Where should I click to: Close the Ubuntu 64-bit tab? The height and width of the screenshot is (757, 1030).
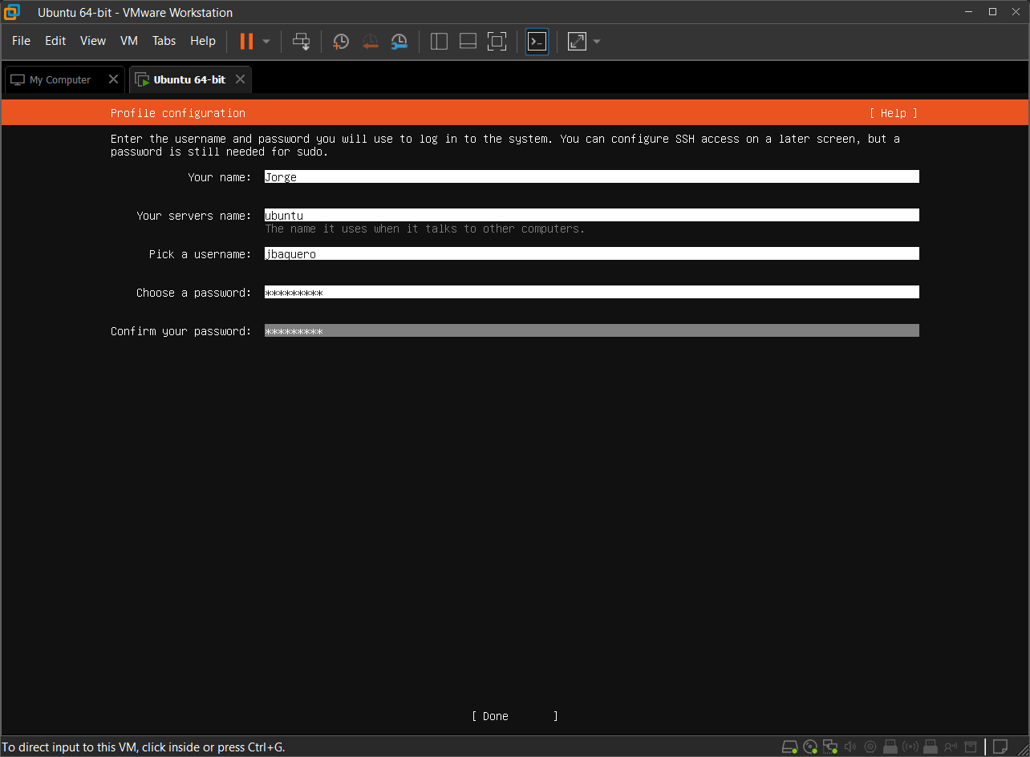point(240,79)
